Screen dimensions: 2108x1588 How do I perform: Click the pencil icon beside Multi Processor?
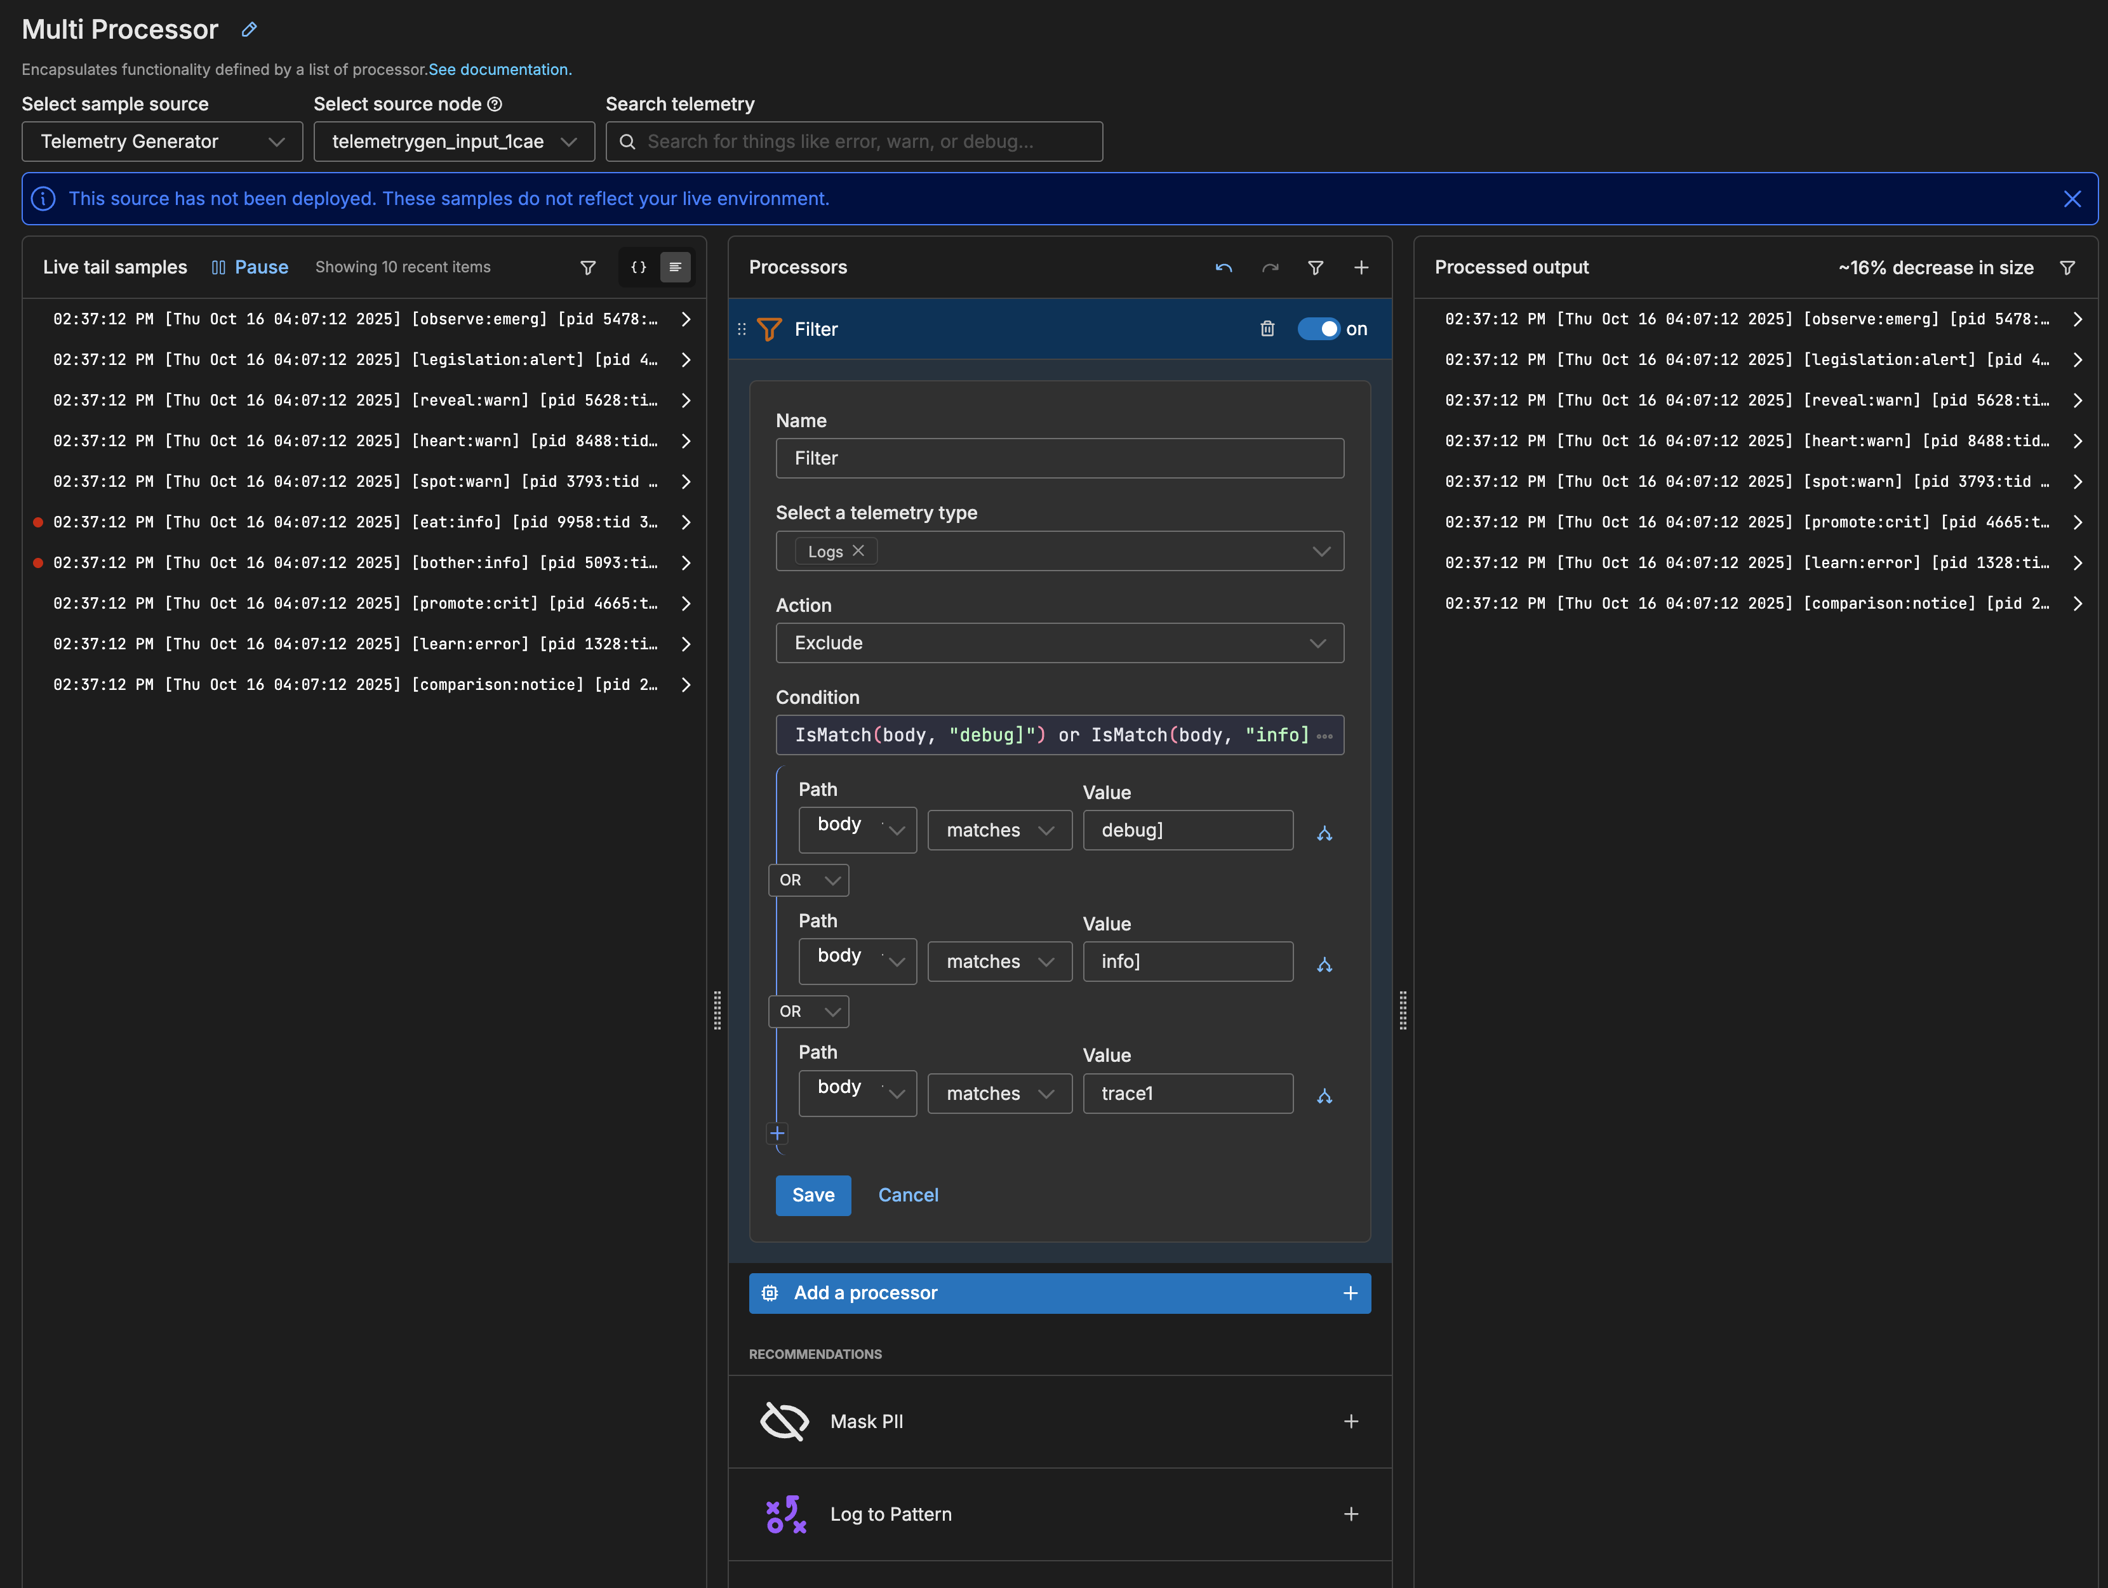(x=249, y=30)
